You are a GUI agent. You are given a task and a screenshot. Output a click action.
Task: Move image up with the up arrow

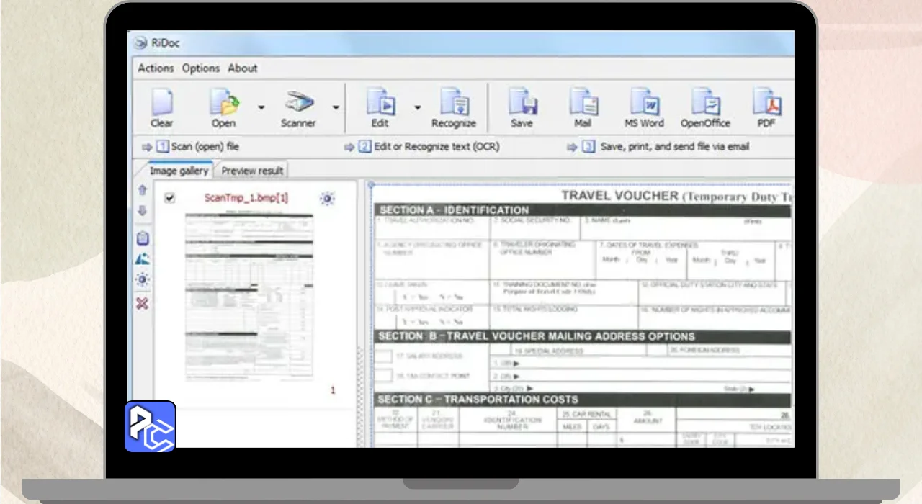pyautogui.click(x=142, y=191)
